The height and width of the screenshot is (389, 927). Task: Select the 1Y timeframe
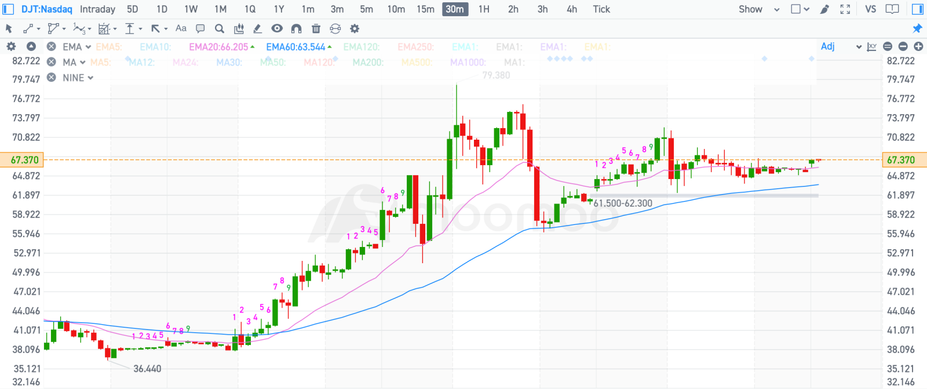[x=279, y=9]
